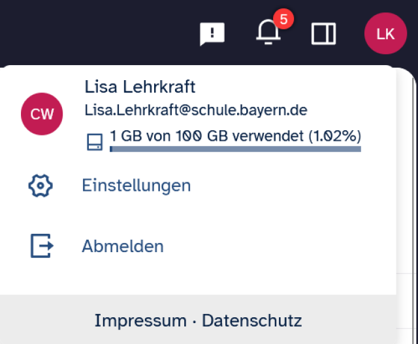The width and height of the screenshot is (418, 344).
Task: Click the Lisa.Lehrkraft@schule.bayern.de email address
Action: point(196,110)
